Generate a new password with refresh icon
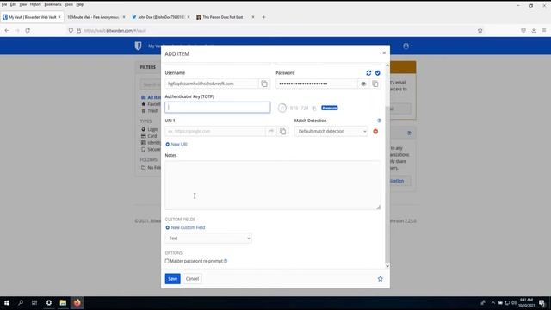The height and width of the screenshot is (310, 551). [368, 72]
